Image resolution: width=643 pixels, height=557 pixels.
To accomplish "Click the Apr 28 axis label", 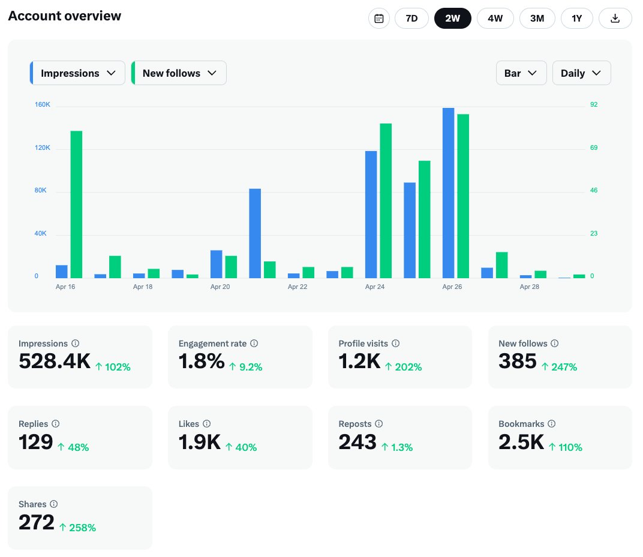I will [529, 287].
